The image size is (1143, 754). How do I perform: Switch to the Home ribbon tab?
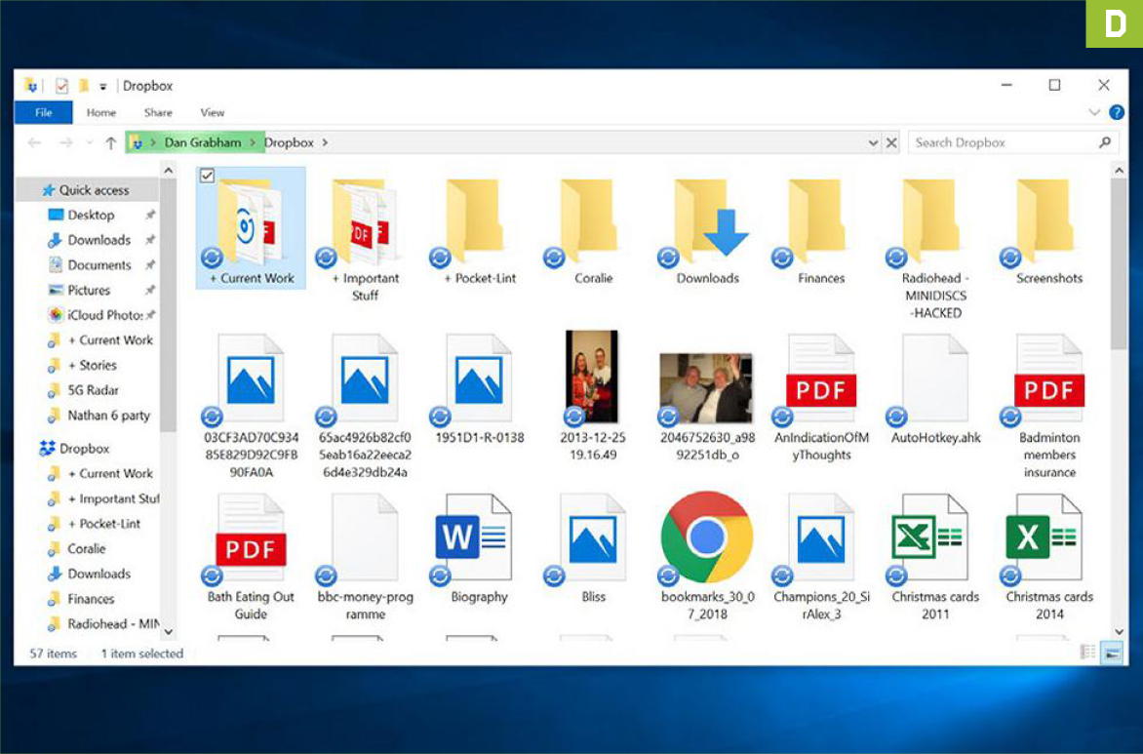coord(101,112)
